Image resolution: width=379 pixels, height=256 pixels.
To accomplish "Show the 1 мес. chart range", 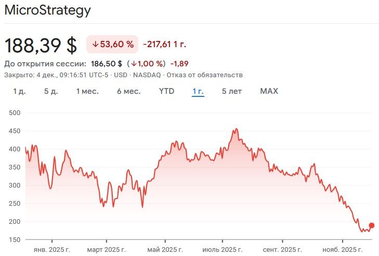I will pos(87,91).
